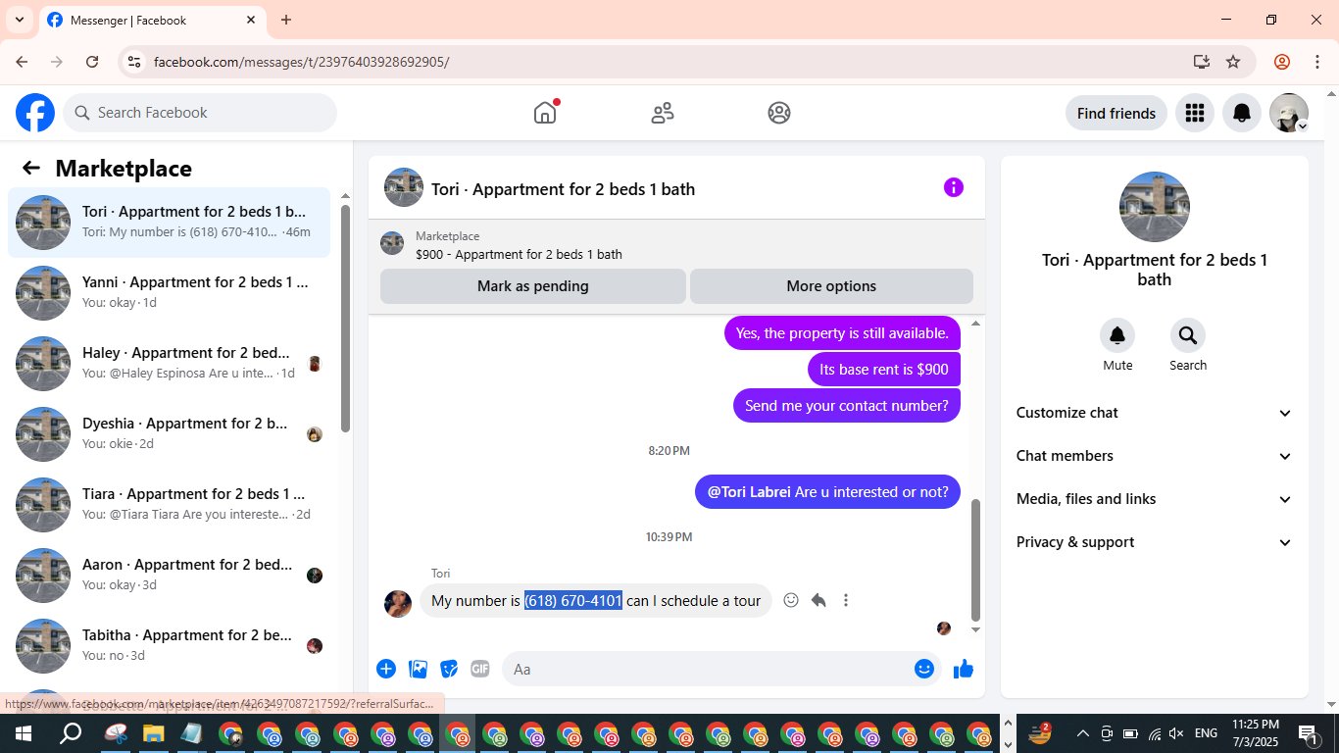Open the Home feed icon
Viewport: 1339px width, 753px height.
tap(545, 113)
